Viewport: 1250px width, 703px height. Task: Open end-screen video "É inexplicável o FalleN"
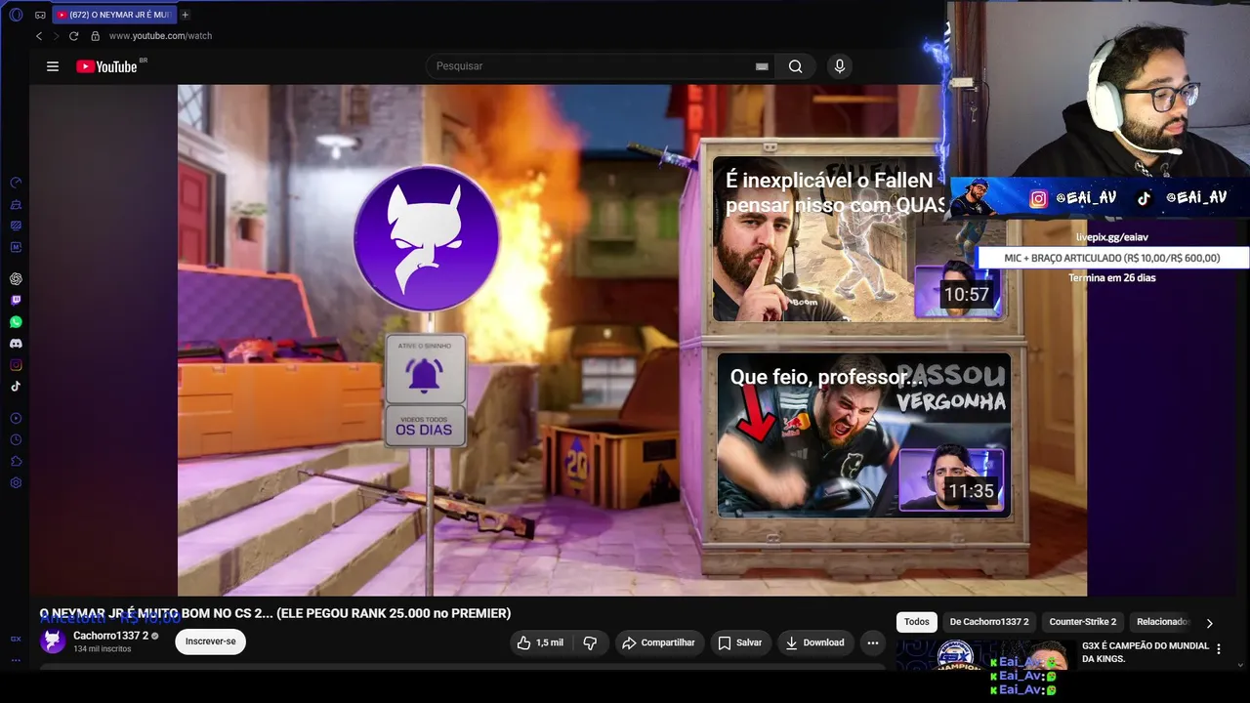pyautogui.click(x=859, y=239)
